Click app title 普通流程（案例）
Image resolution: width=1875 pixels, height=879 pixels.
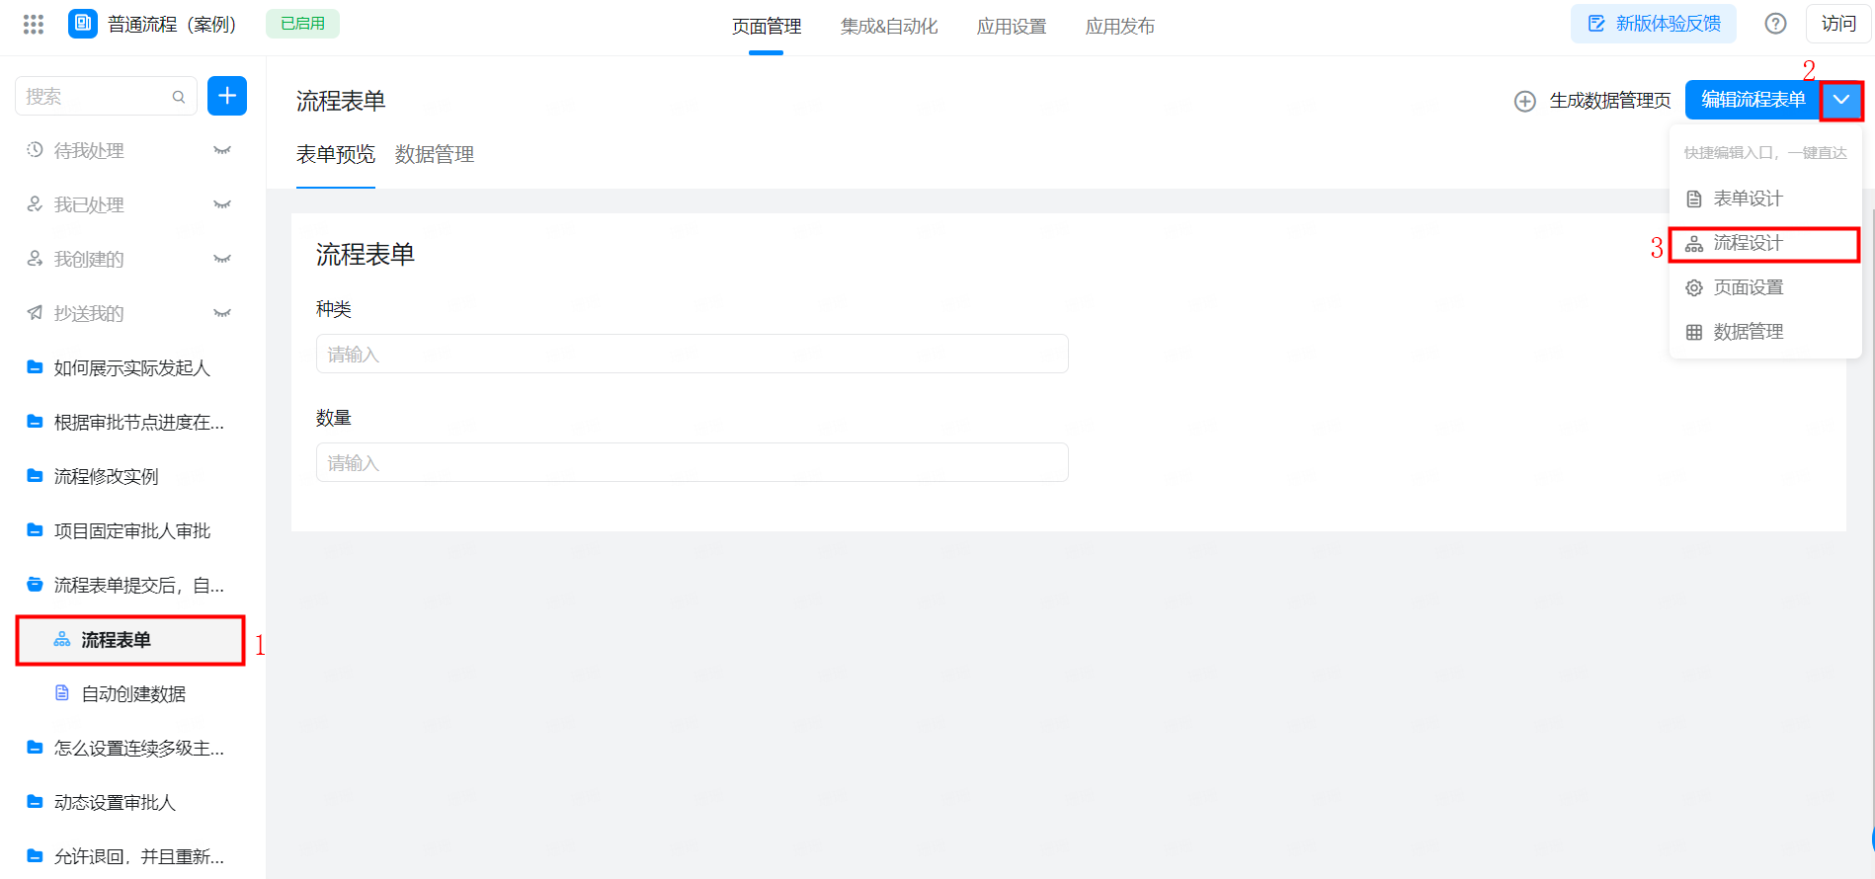click(172, 24)
